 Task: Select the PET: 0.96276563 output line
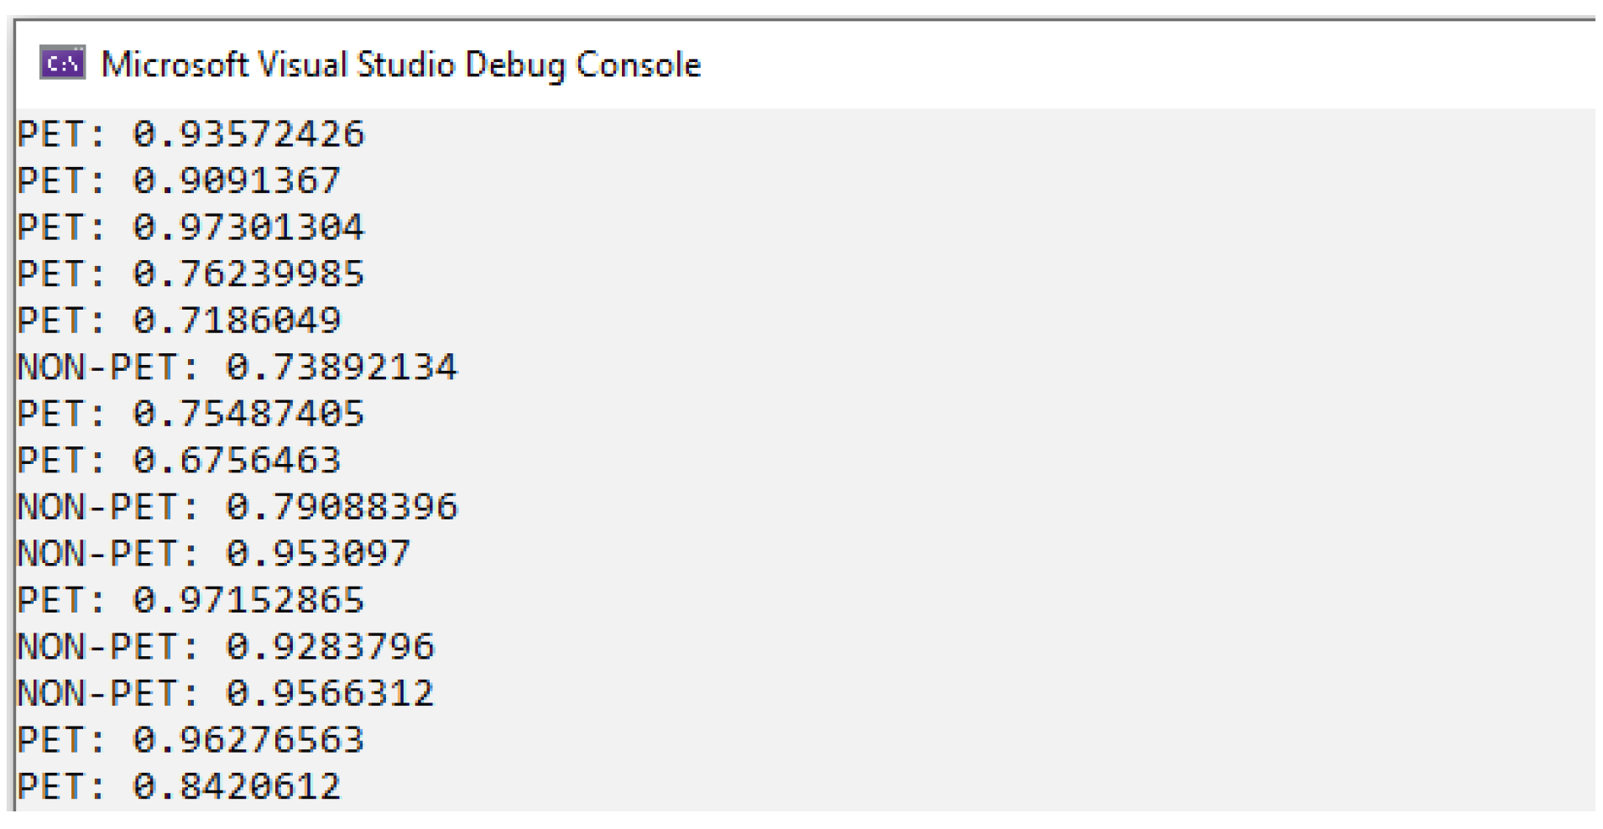[191, 740]
